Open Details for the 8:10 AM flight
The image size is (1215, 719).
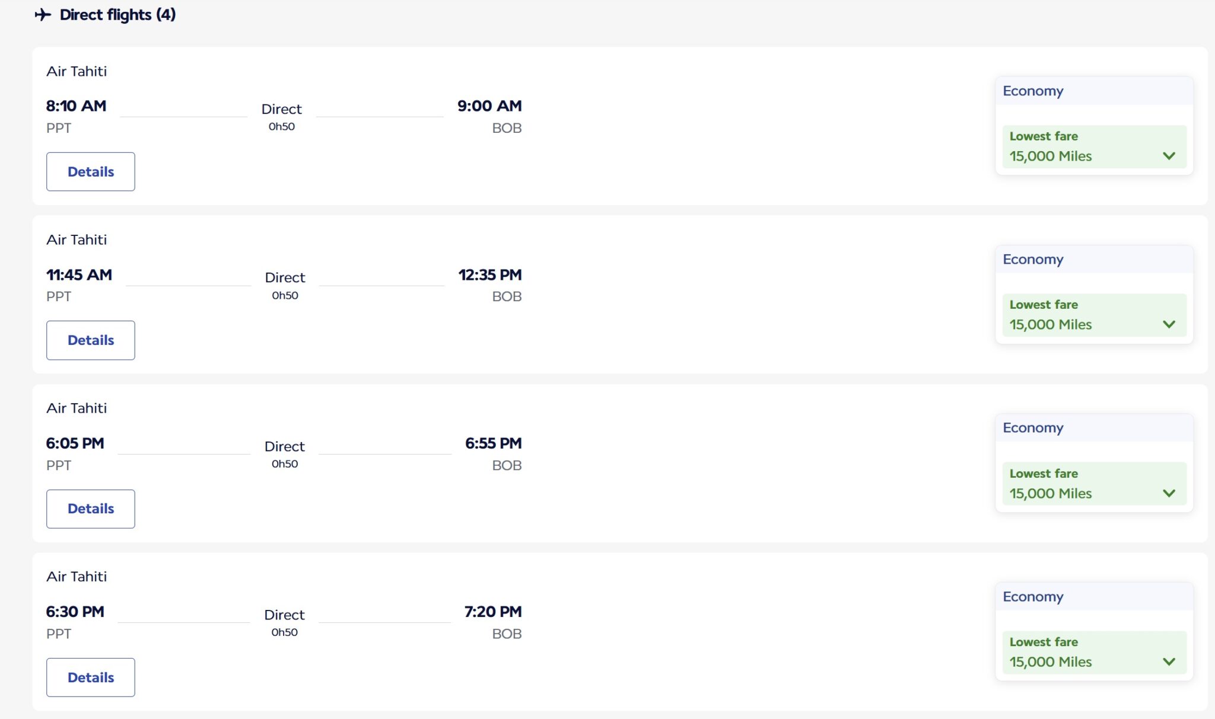coord(91,172)
